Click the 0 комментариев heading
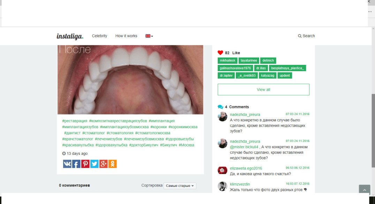 74,186
